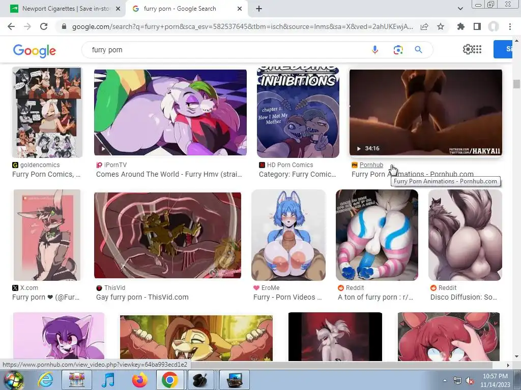The image size is (521, 390).
Task: Open the music note app in taskbar
Action: pyautogui.click(x=108, y=380)
